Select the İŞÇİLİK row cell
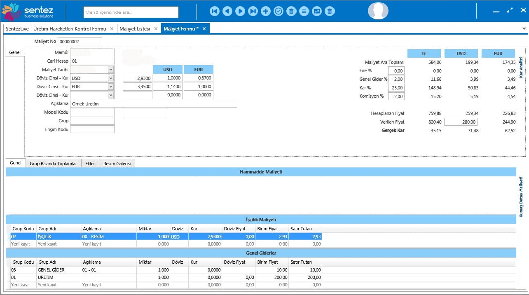The width and height of the screenshot is (529, 295). point(59,236)
